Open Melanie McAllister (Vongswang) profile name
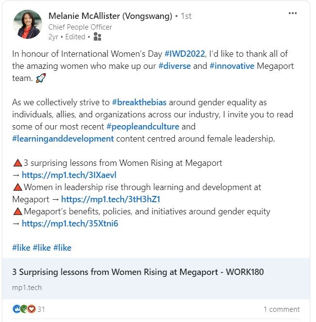Viewport: 316px width, 322px height. click(111, 16)
